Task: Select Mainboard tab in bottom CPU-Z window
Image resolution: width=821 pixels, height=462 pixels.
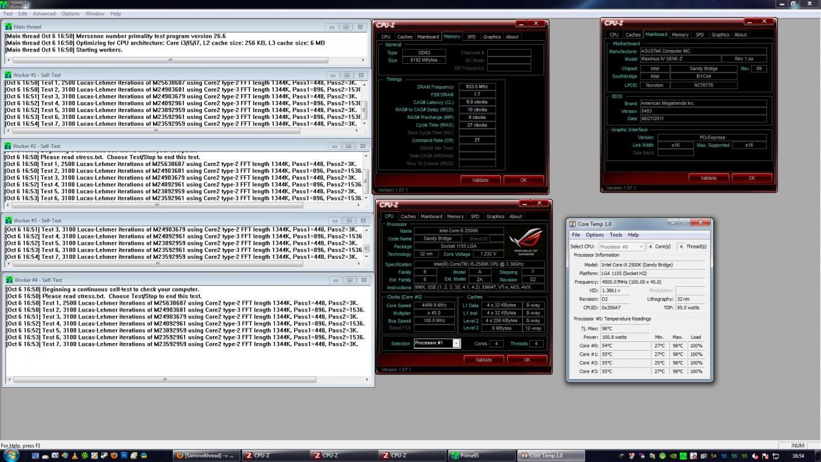Action: [431, 216]
